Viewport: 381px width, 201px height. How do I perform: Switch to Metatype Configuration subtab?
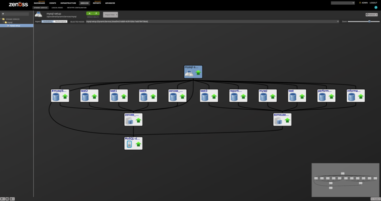click(x=77, y=8)
